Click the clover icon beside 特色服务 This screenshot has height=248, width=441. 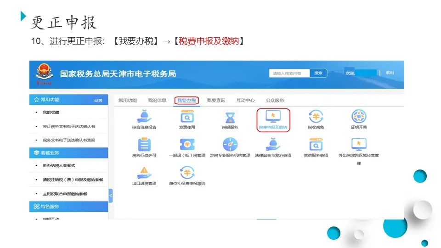36,206
